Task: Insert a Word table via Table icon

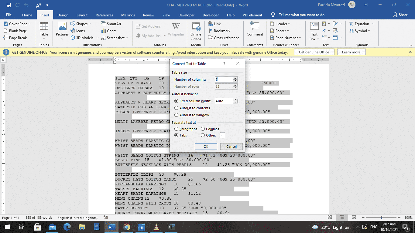Action: (44, 30)
